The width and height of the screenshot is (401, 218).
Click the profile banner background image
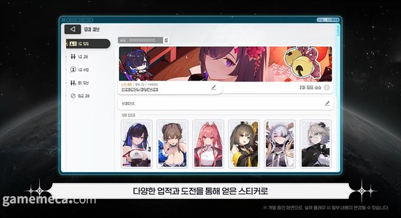pos(225,64)
